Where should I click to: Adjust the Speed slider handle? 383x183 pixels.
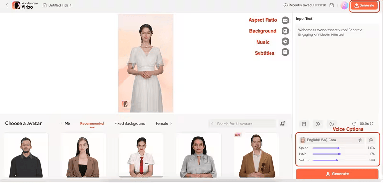[x=338, y=148]
